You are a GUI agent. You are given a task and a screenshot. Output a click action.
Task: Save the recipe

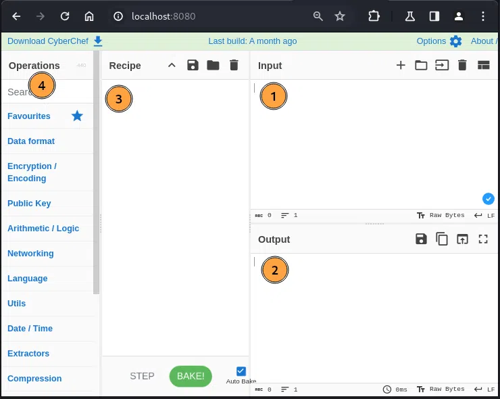pyautogui.click(x=193, y=65)
